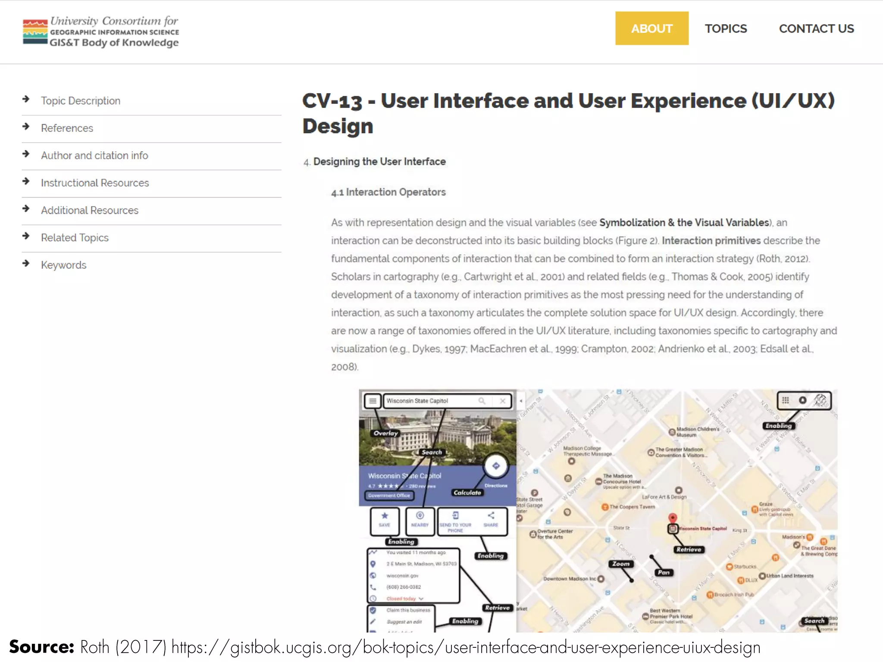Open the TOPICS menu item

coord(726,28)
